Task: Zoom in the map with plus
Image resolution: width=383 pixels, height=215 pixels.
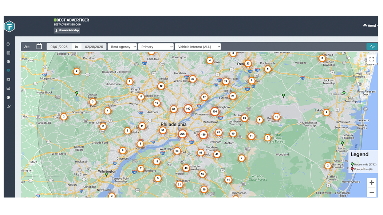Action: tap(371, 183)
